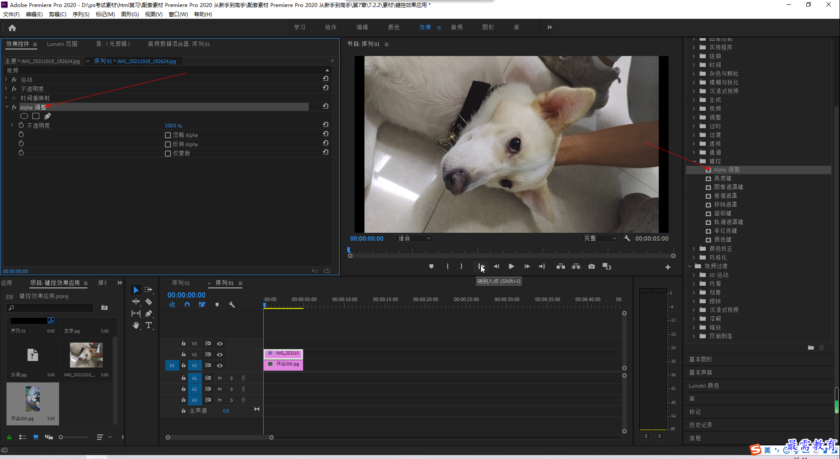The width and height of the screenshot is (840, 459).
Task: Collapse the 键控 effects folder
Action: coord(694,161)
